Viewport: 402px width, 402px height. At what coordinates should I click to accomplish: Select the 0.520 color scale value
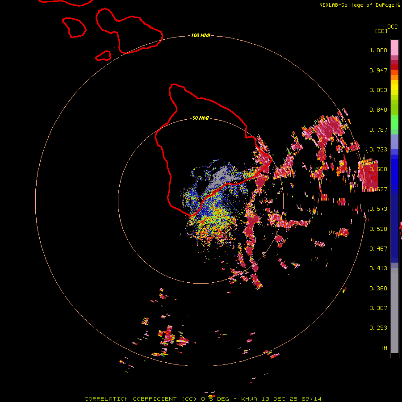tap(378, 229)
